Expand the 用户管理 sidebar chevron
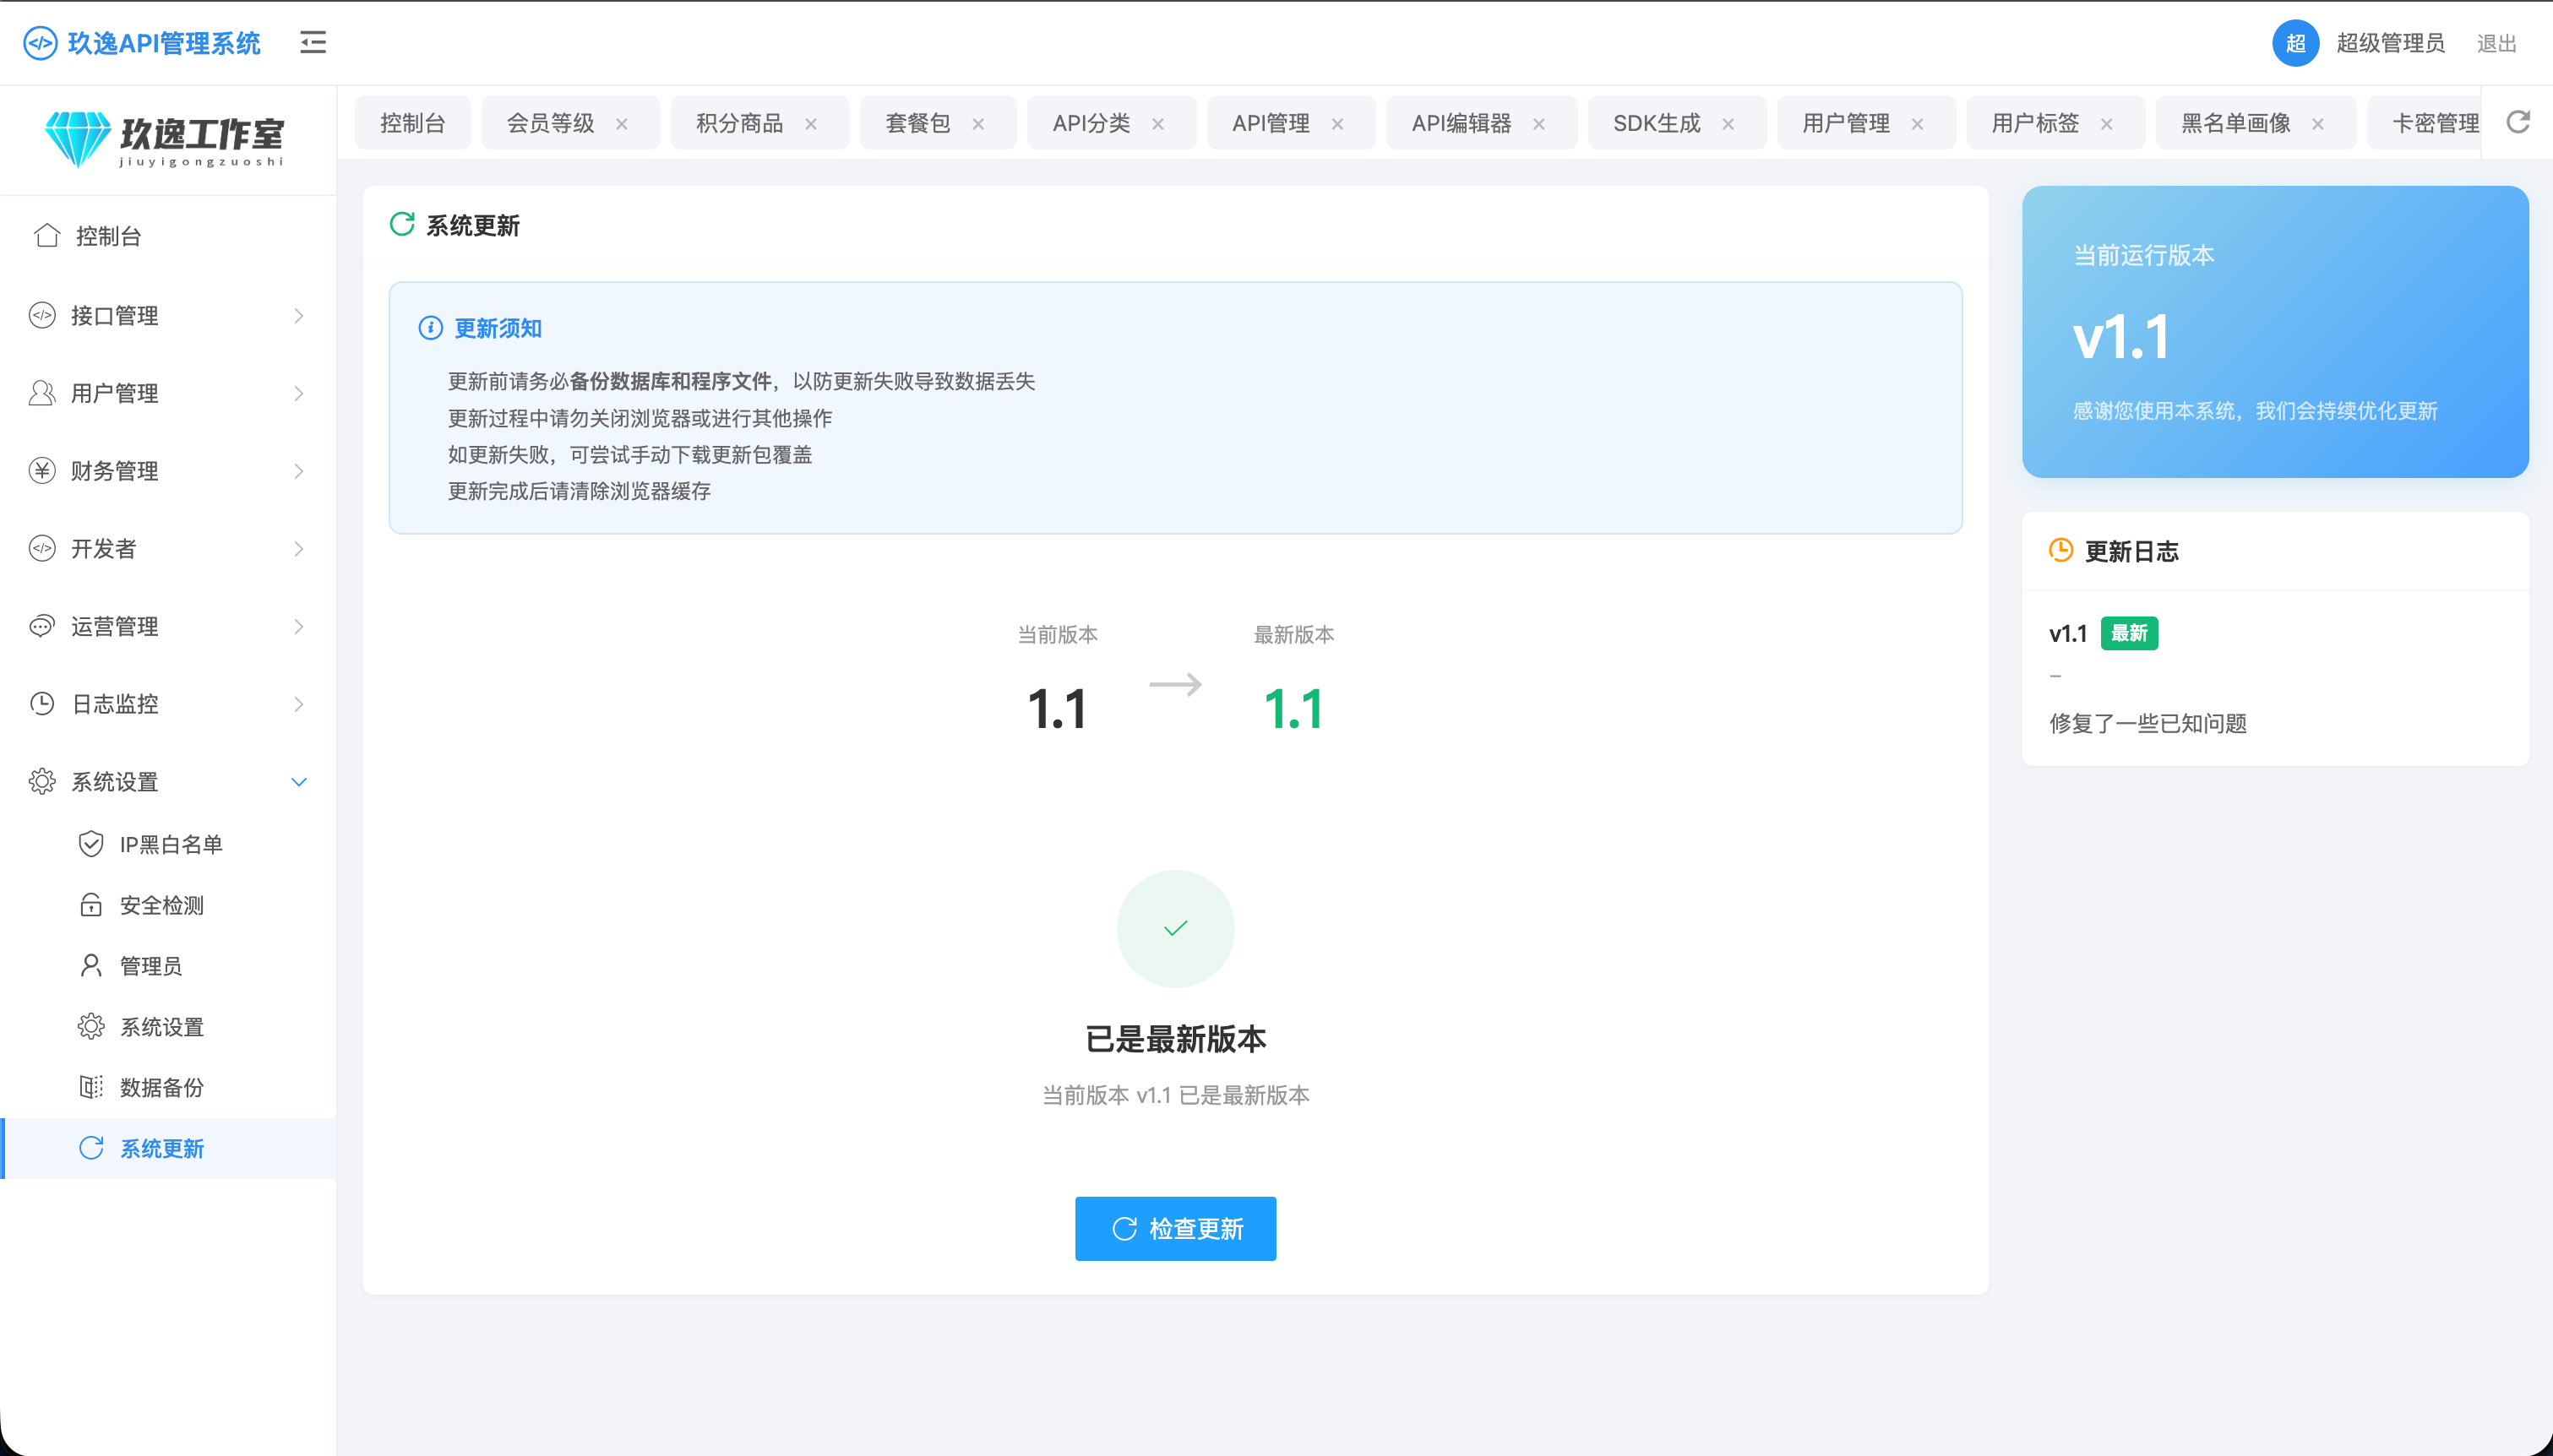The width and height of the screenshot is (2553, 1456). coord(298,393)
